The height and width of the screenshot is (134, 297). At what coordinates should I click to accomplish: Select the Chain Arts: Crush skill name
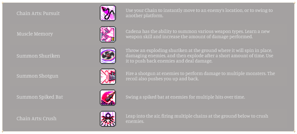click(x=36, y=119)
